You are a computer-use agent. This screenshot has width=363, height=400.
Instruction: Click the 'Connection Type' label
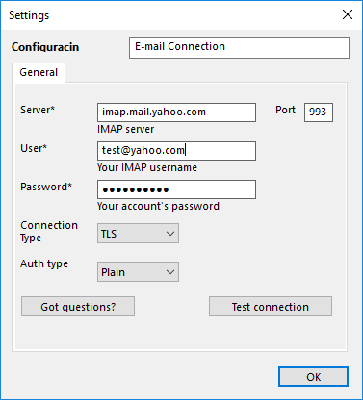click(49, 232)
